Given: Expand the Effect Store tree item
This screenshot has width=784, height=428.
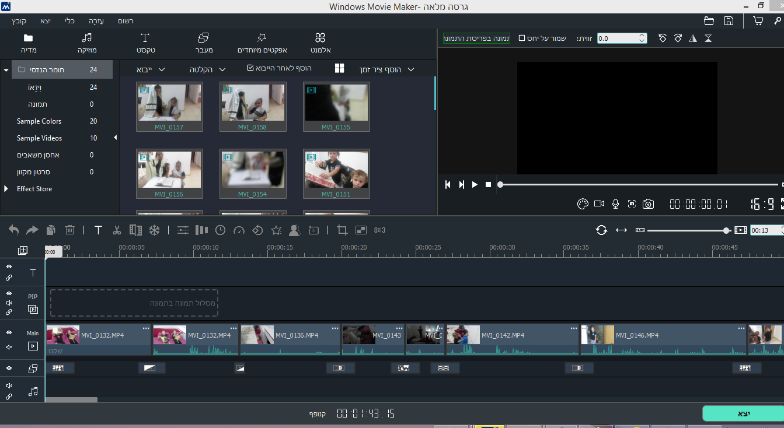Looking at the screenshot, I should pos(6,189).
